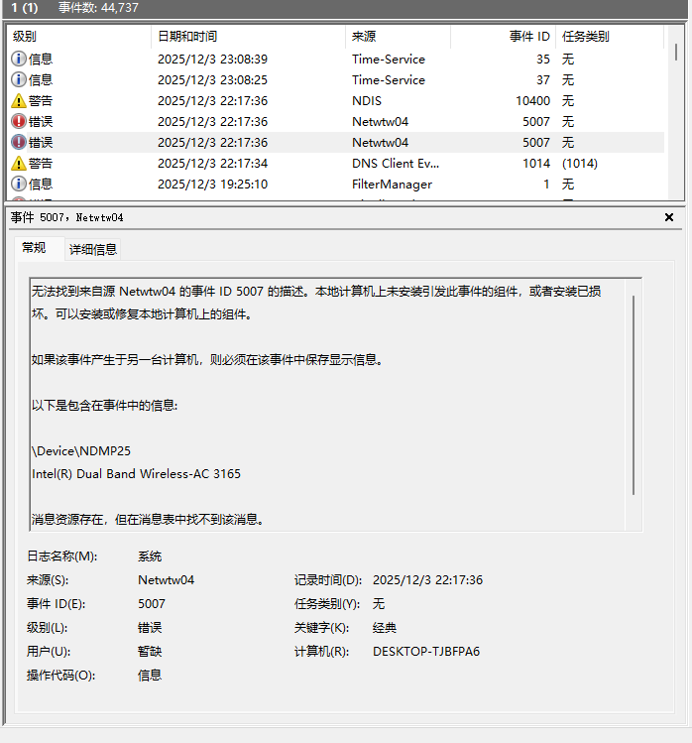Select the NDIS source cell
This screenshot has height=743, width=692.
pos(367,101)
